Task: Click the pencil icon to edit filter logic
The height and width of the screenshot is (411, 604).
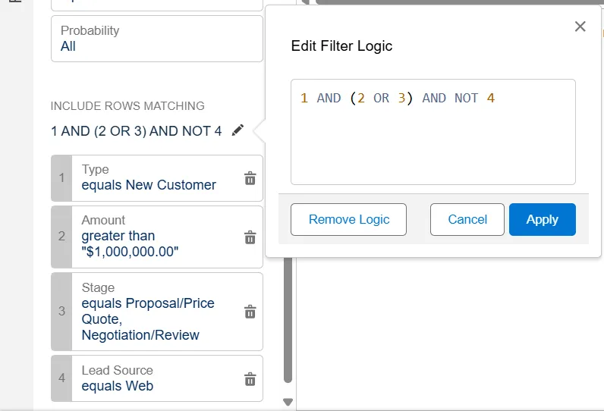Action: click(238, 130)
